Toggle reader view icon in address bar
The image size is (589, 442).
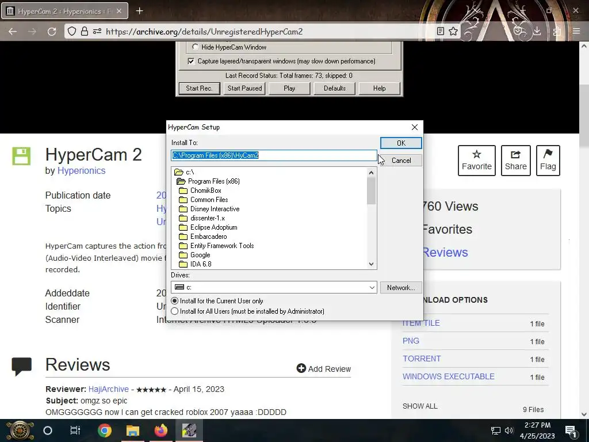pyautogui.click(x=441, y=31)
